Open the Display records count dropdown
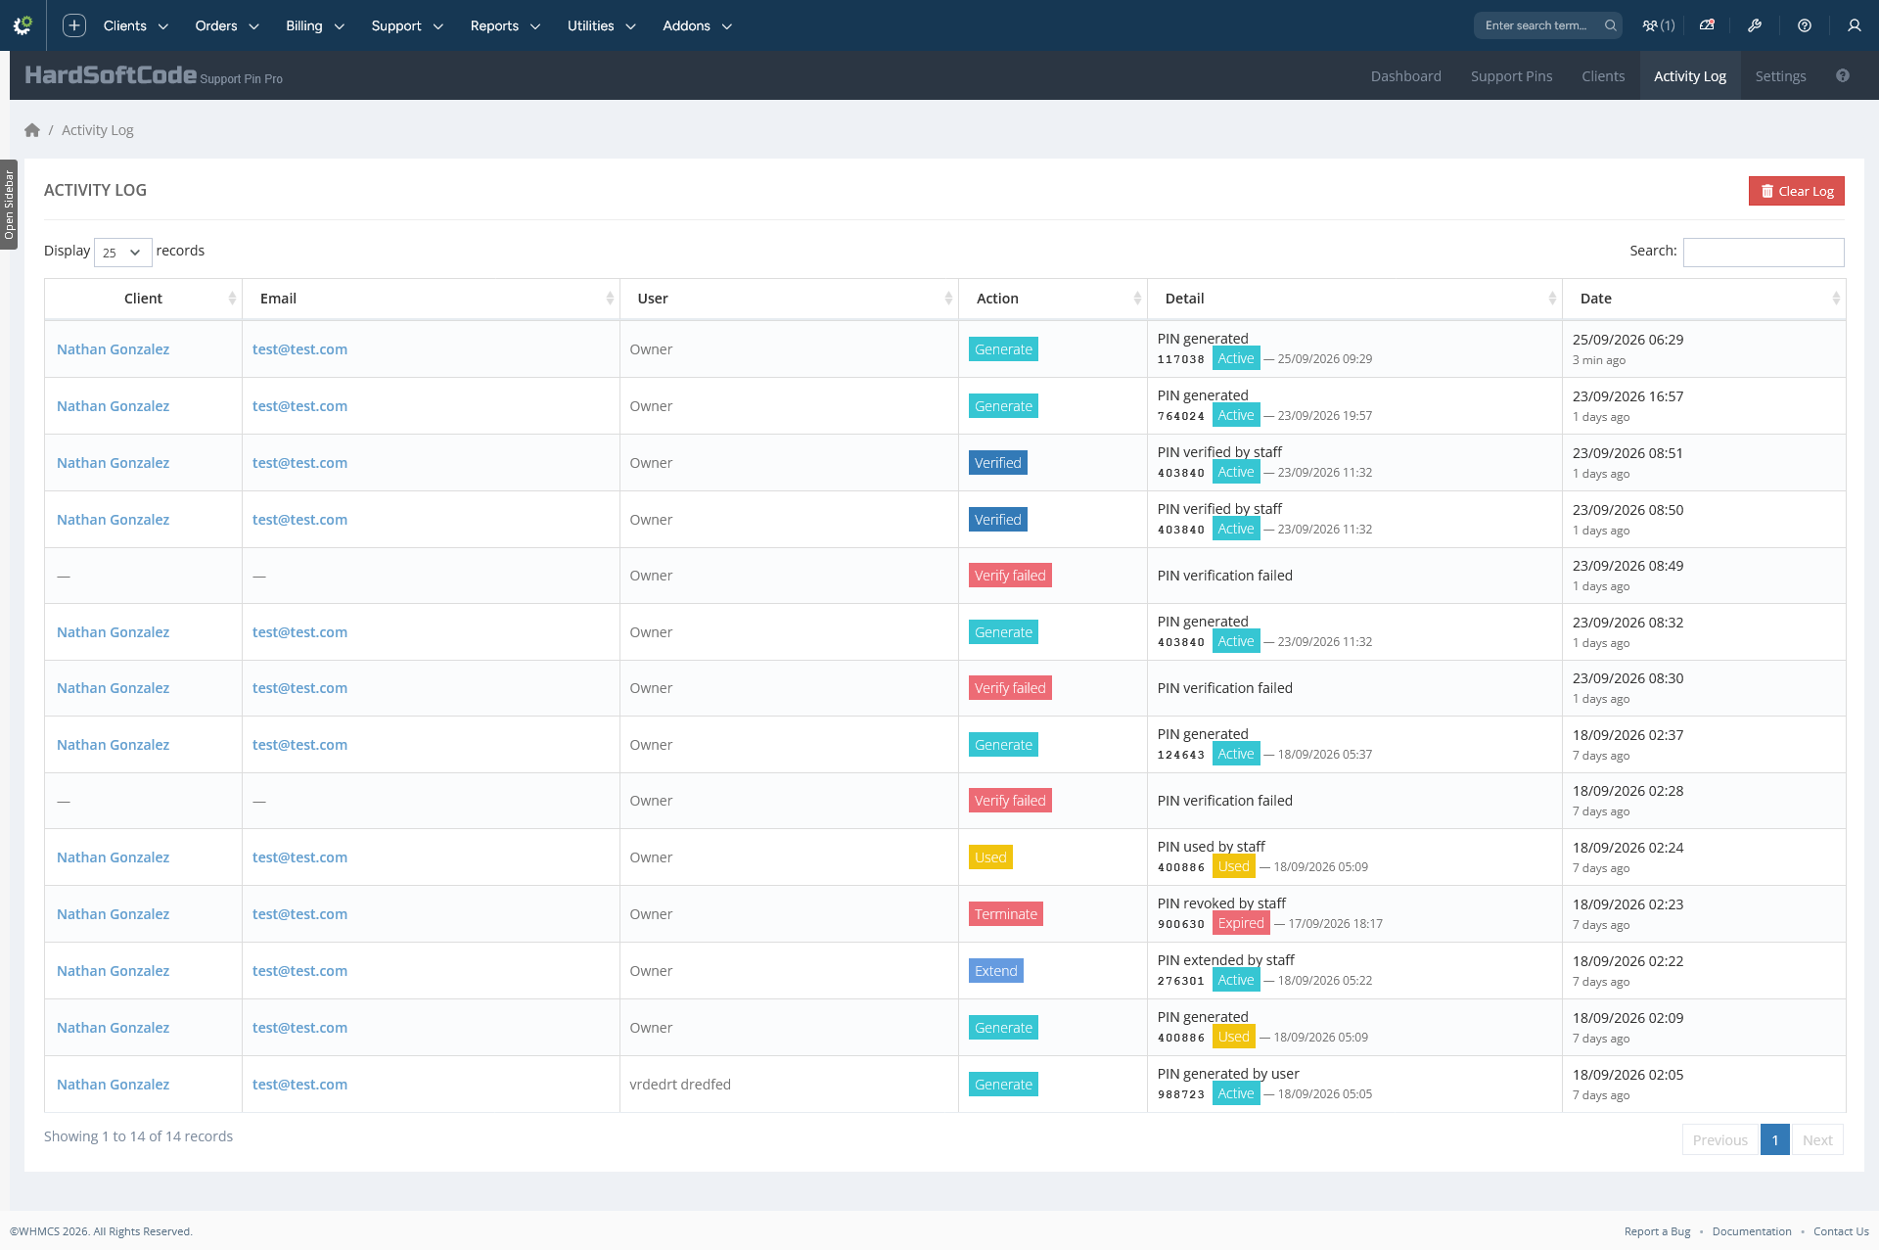Viewport: 1879px width, 1250px height. click(x=123, y=252)
